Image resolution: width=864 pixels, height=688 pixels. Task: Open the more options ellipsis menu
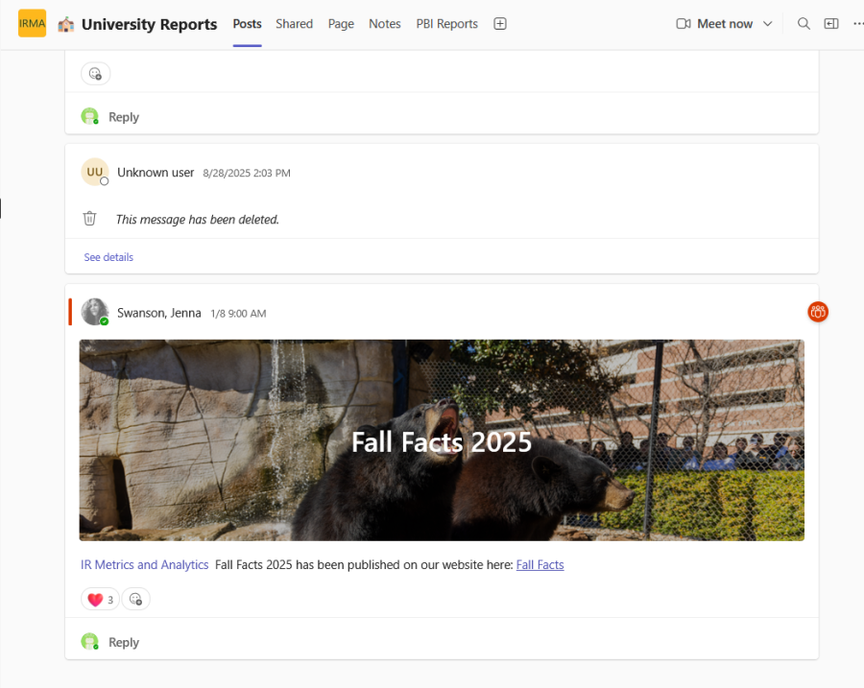click(x=858, y=24)
